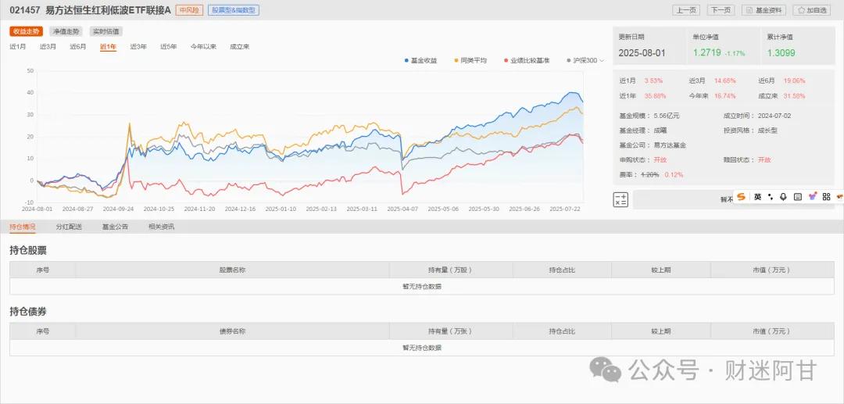This screenshot has width=844, height=404.
Task: Click chart x-axis date 2025-04-07
Action: (x=402, y=209)
